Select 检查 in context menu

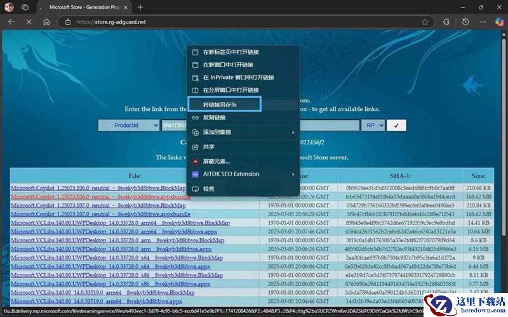tap(243, 188)
